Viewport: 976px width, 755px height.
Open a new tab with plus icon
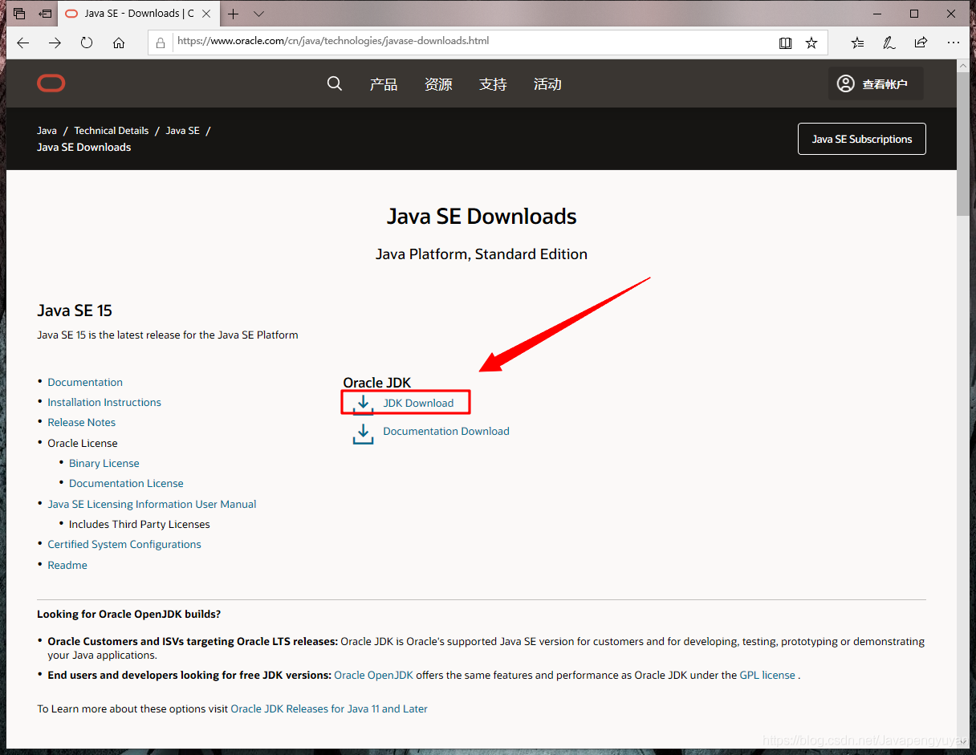[x=234, y=14]
